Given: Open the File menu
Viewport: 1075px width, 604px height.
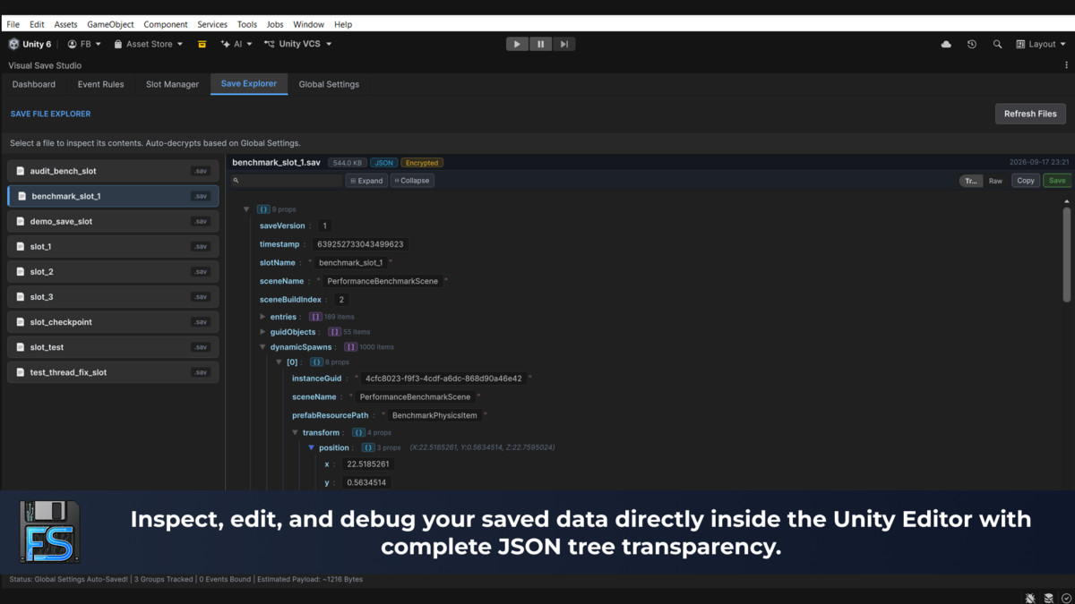Looking at the screenshot, I should coord(13,24).
